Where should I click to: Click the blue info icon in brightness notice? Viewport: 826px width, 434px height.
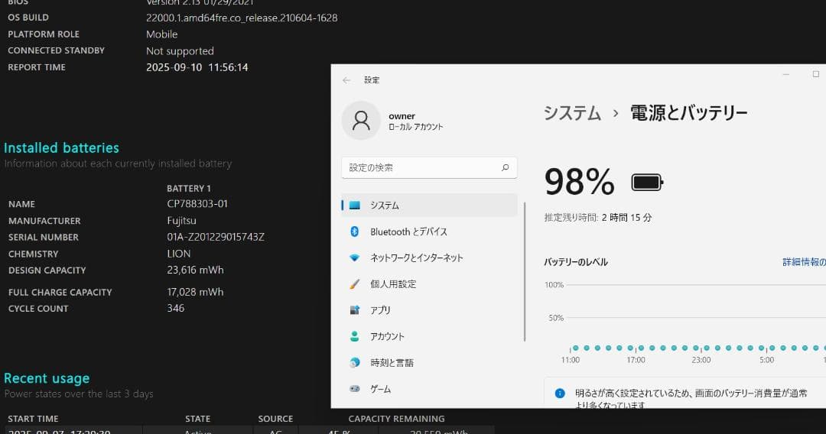559,393
